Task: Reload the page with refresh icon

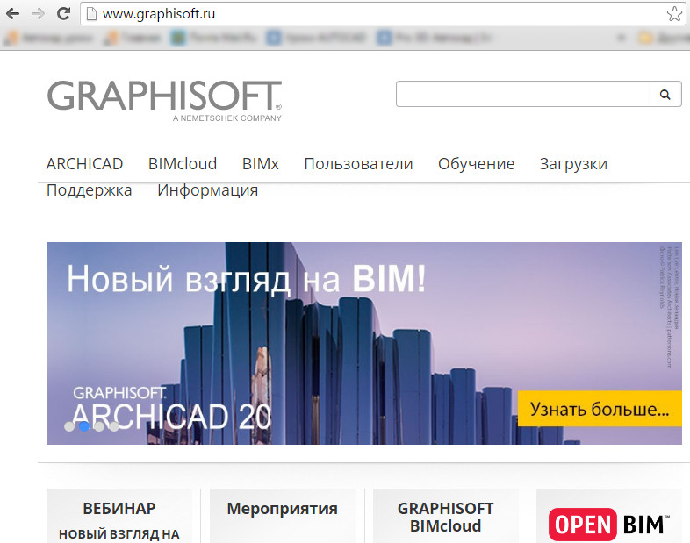Action: pos(64,14)
